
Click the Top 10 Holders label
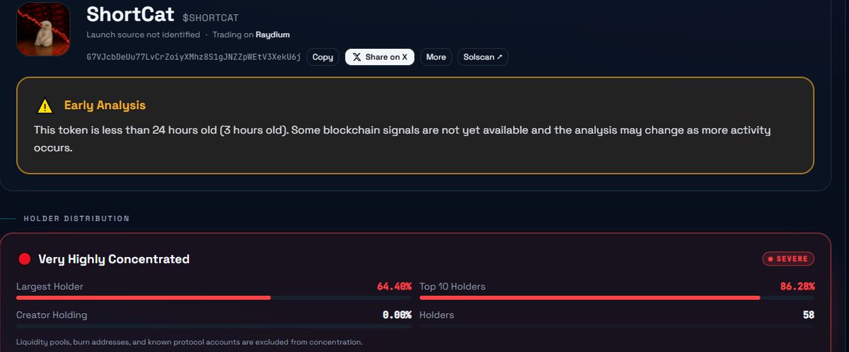453,287
